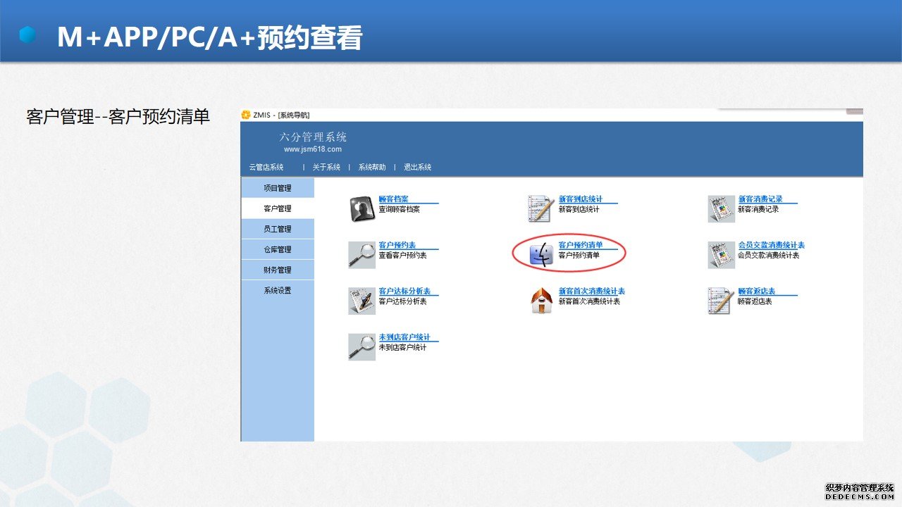Image resolution: width=902 pixels, height=507 pixels.
Task: Open the 顾客返店表 notepad icon
Action: tap(721, 301)
